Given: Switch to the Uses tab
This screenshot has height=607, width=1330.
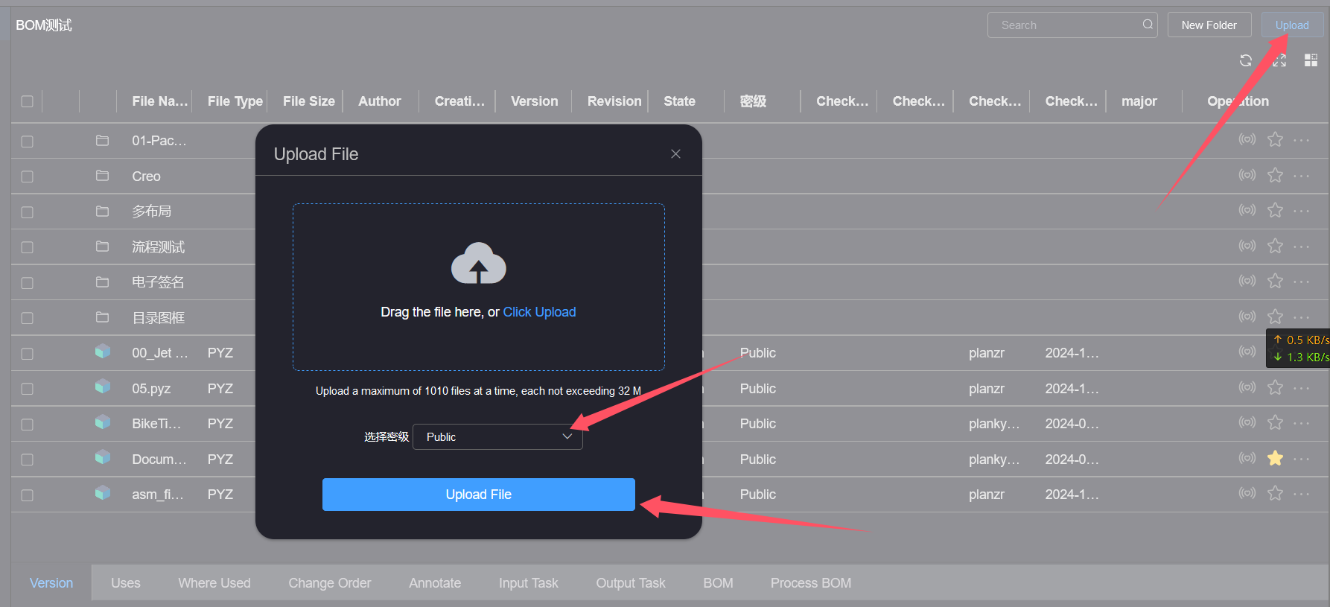Looking at the screenshot, I should 126,583.
